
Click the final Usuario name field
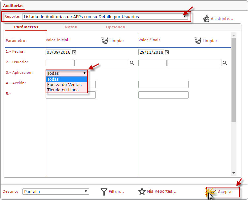[x=195, y=63]
